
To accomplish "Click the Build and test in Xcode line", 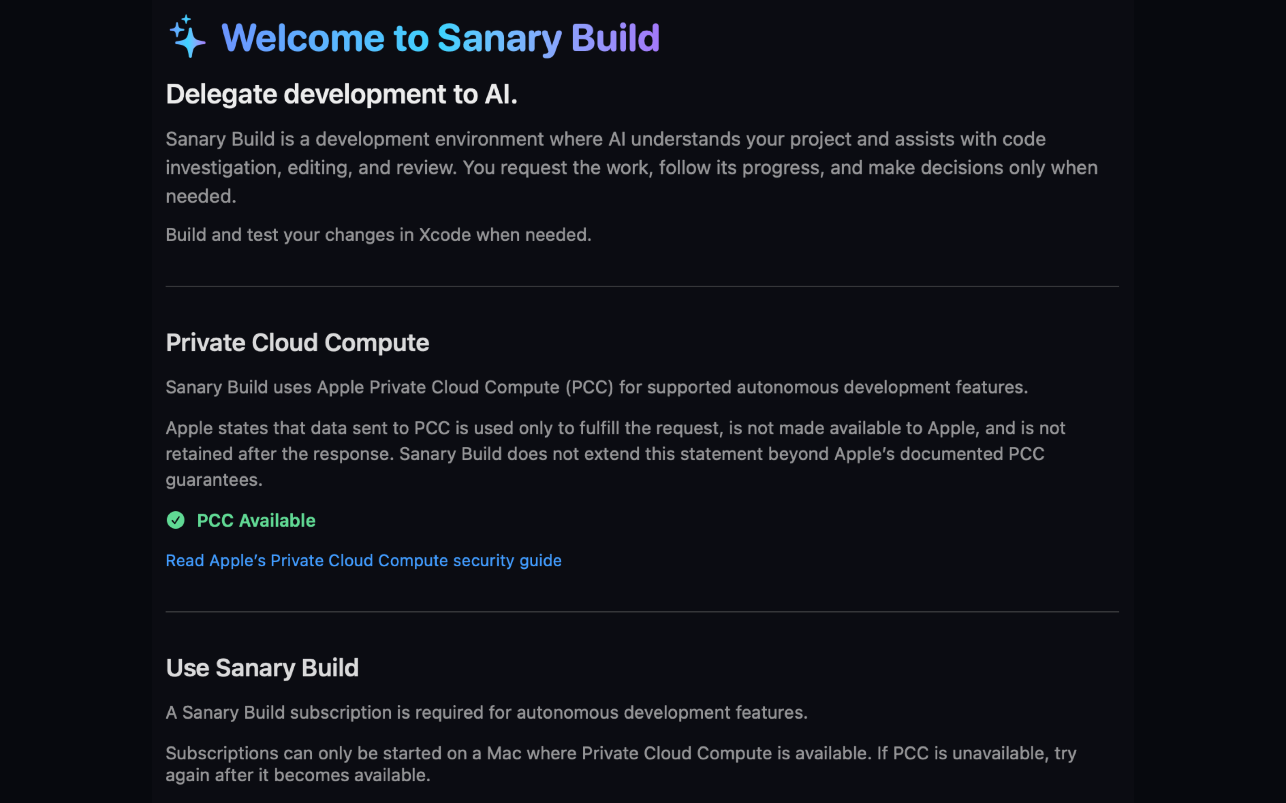I will coord(378,235).
